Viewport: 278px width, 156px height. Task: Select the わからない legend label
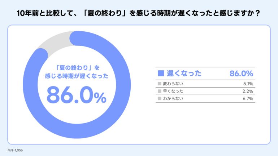pos(173,98)
